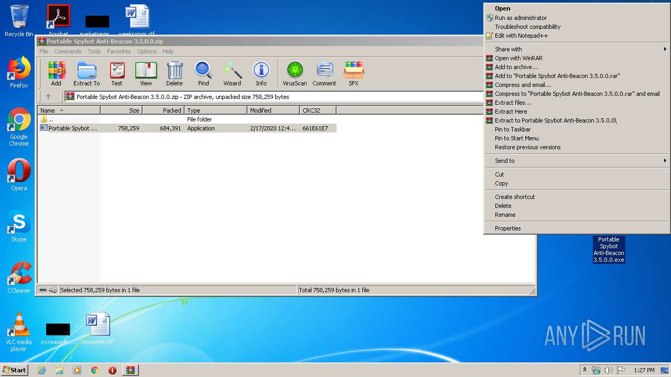
Task: Select Portable Spybot Anti-Beacon exe on desktop
Action: [x=609, y=249]
